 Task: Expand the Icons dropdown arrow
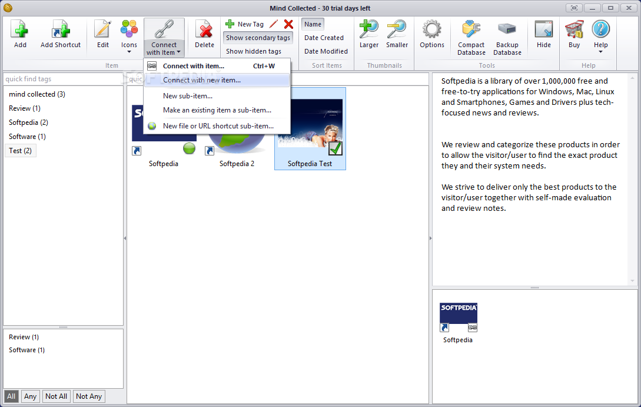pyautogui.click(x=129, y=52)
